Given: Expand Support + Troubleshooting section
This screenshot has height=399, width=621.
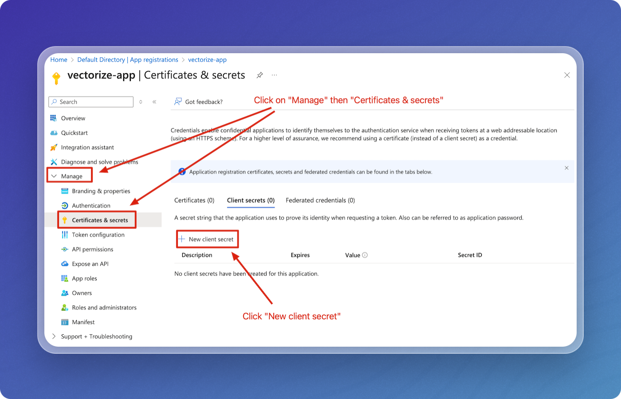Looking at the screenshot, I should pos(54,336).
